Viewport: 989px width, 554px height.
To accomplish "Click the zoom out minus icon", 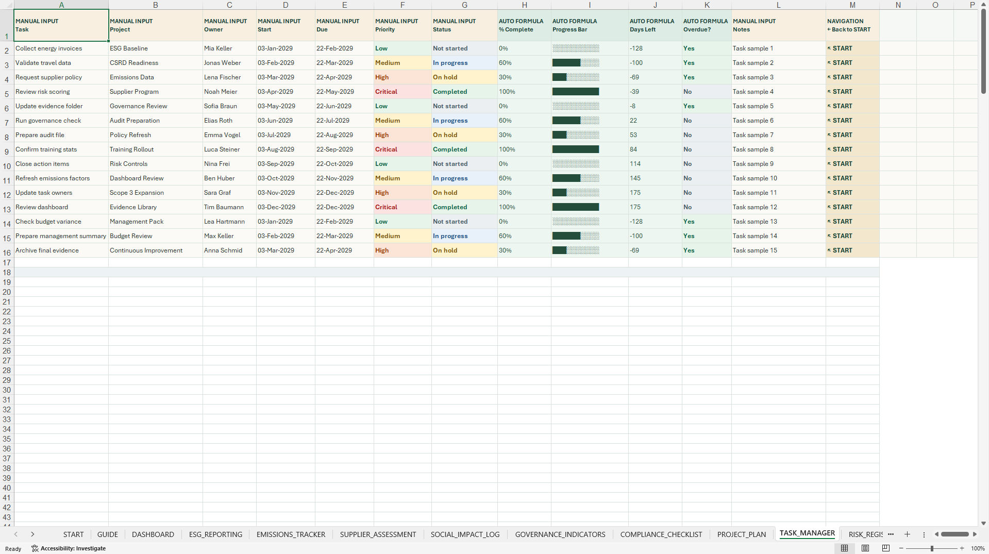I will coord(901,548).
